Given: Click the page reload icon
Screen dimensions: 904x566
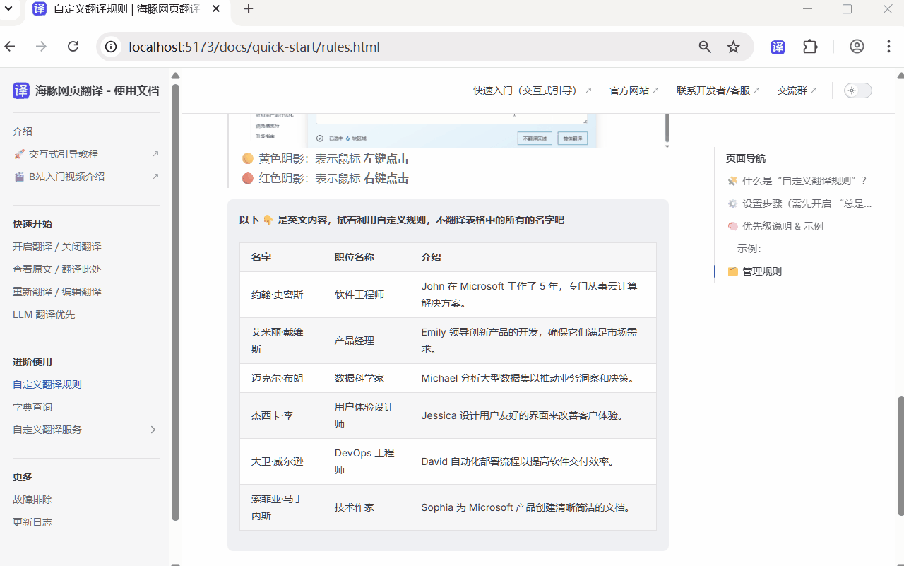Looking at the screenshot, I should 73,47.
